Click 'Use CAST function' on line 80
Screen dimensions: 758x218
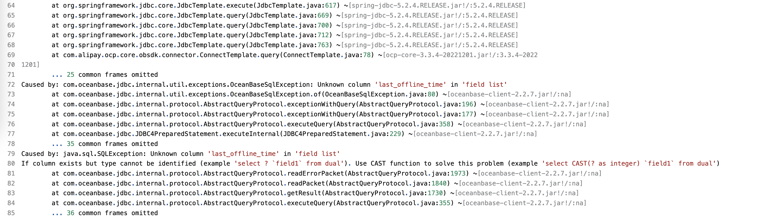click(387, 163)
